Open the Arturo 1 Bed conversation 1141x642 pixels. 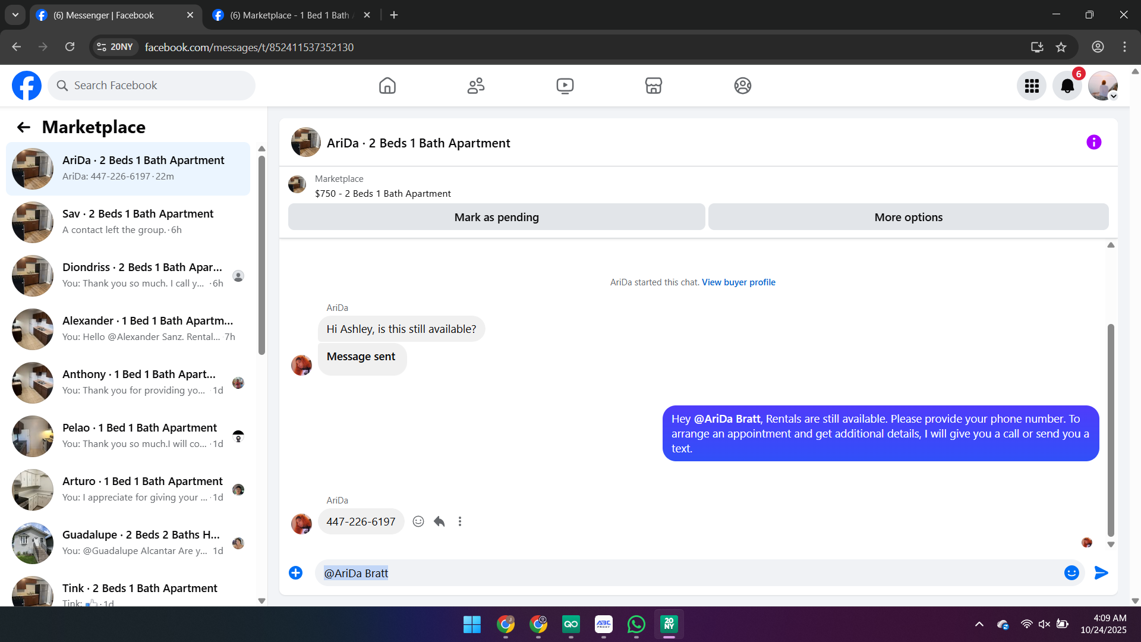click(x=128, y=490)
